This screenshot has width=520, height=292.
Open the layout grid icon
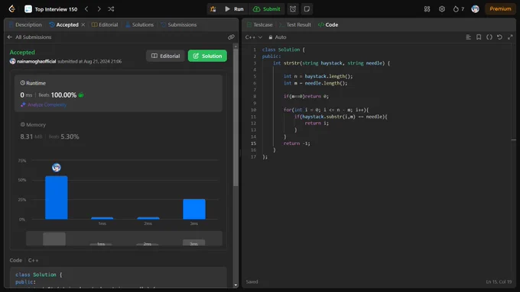click(x=427, y=9)
